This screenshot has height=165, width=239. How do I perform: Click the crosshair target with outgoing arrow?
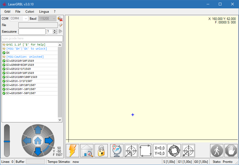click(131, 151)
